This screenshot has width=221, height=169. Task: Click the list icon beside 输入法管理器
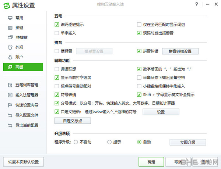click(10, 95)
